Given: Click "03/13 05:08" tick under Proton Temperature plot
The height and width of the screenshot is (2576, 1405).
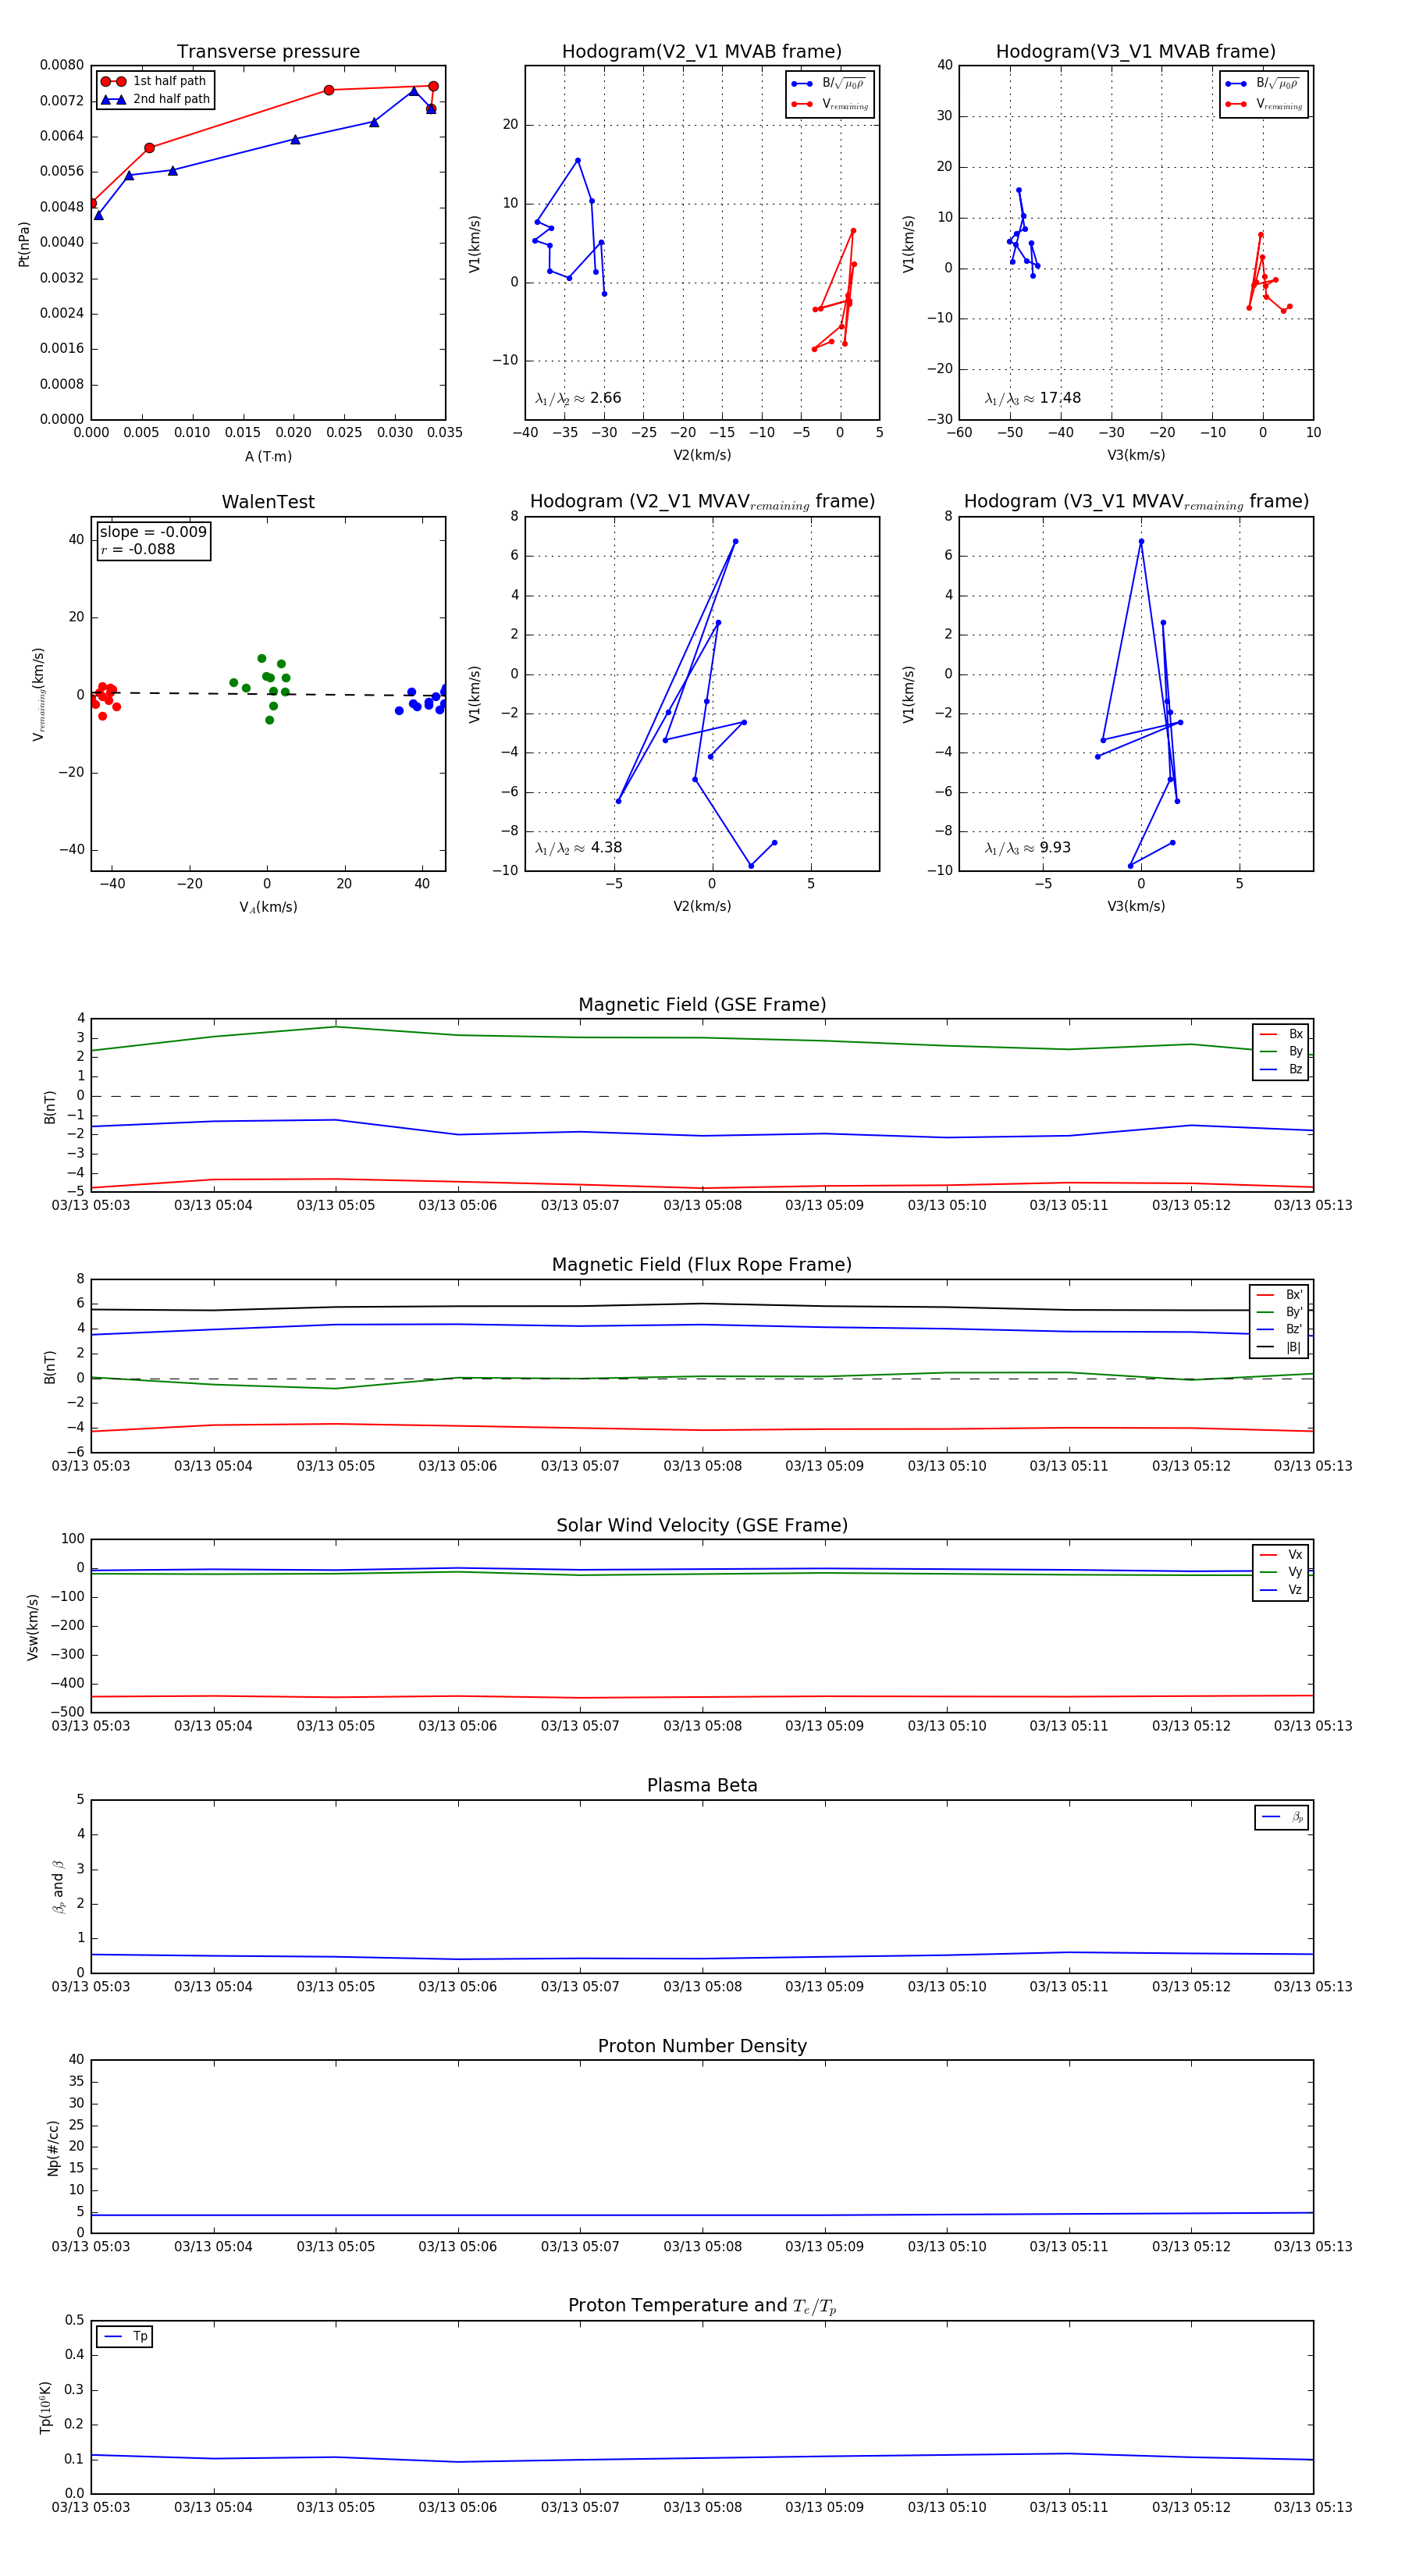Looking at the screenshot, I should click(702, 2507).
